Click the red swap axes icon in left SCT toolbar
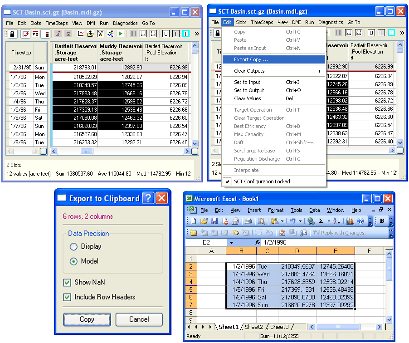Viewport: 409px width, 343px height. click(25, 34)
